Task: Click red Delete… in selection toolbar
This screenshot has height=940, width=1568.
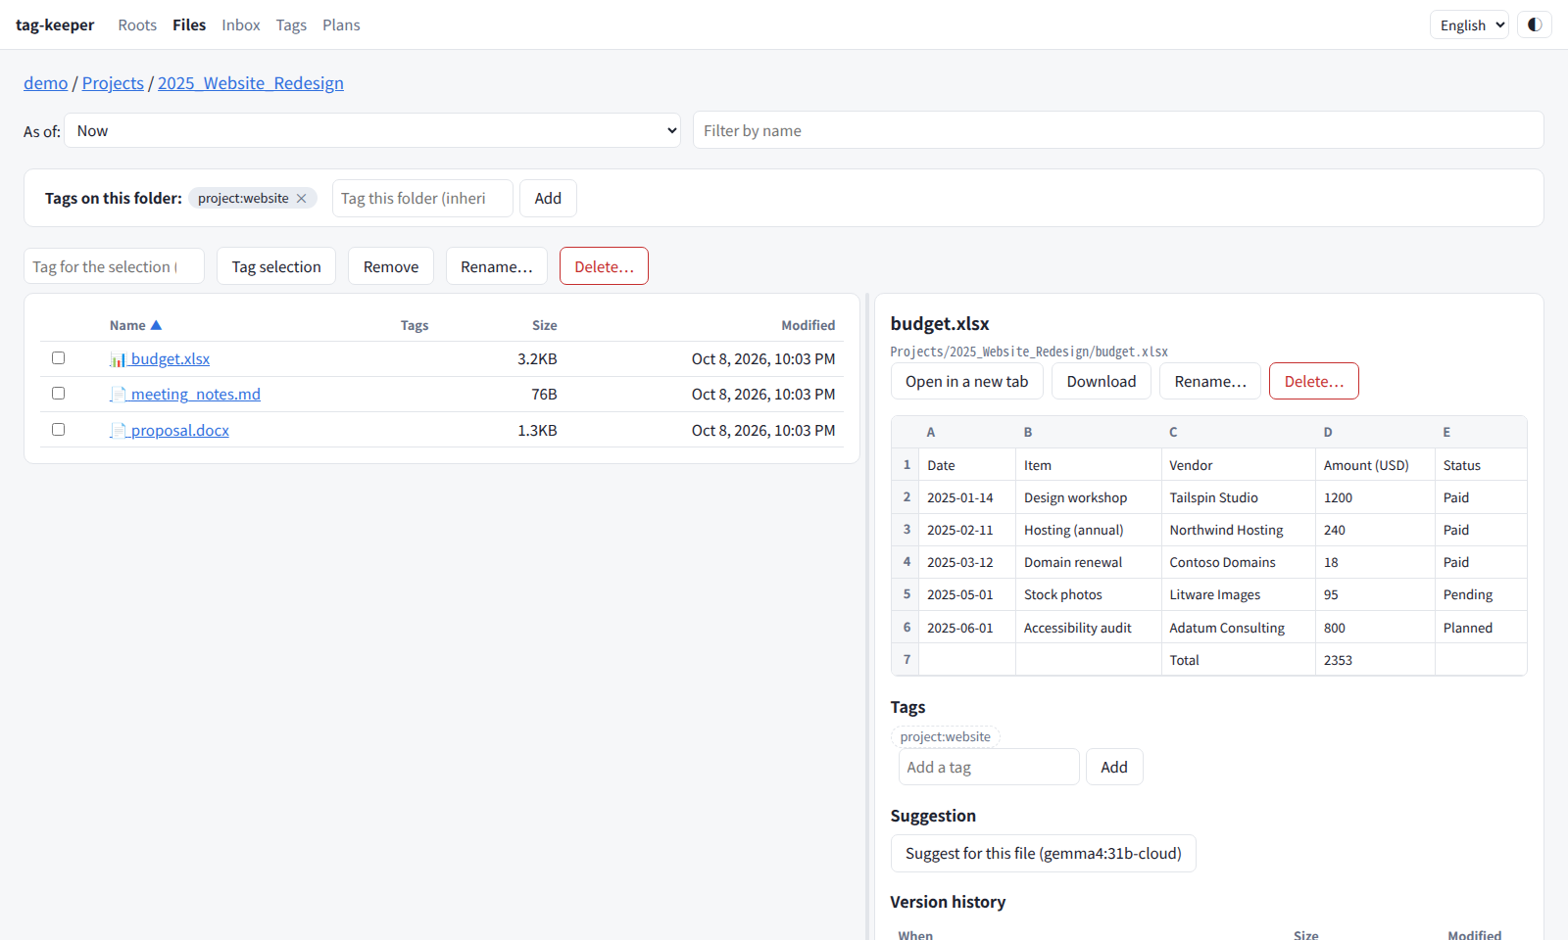Action: pyautogui.click(x=604, y=266)
